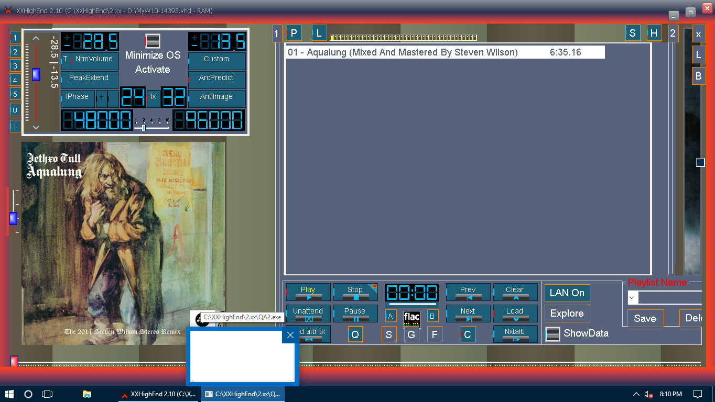This screenshot has height=402, width=715.
Task: Select the A marker button
Action: tap(391, 316)
